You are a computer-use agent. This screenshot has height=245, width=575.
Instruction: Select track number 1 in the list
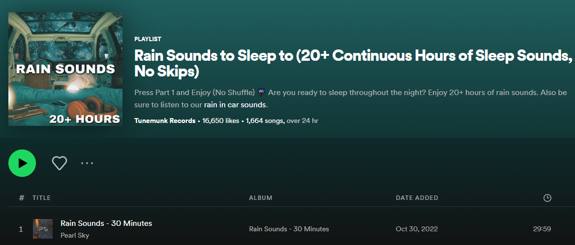21,229
